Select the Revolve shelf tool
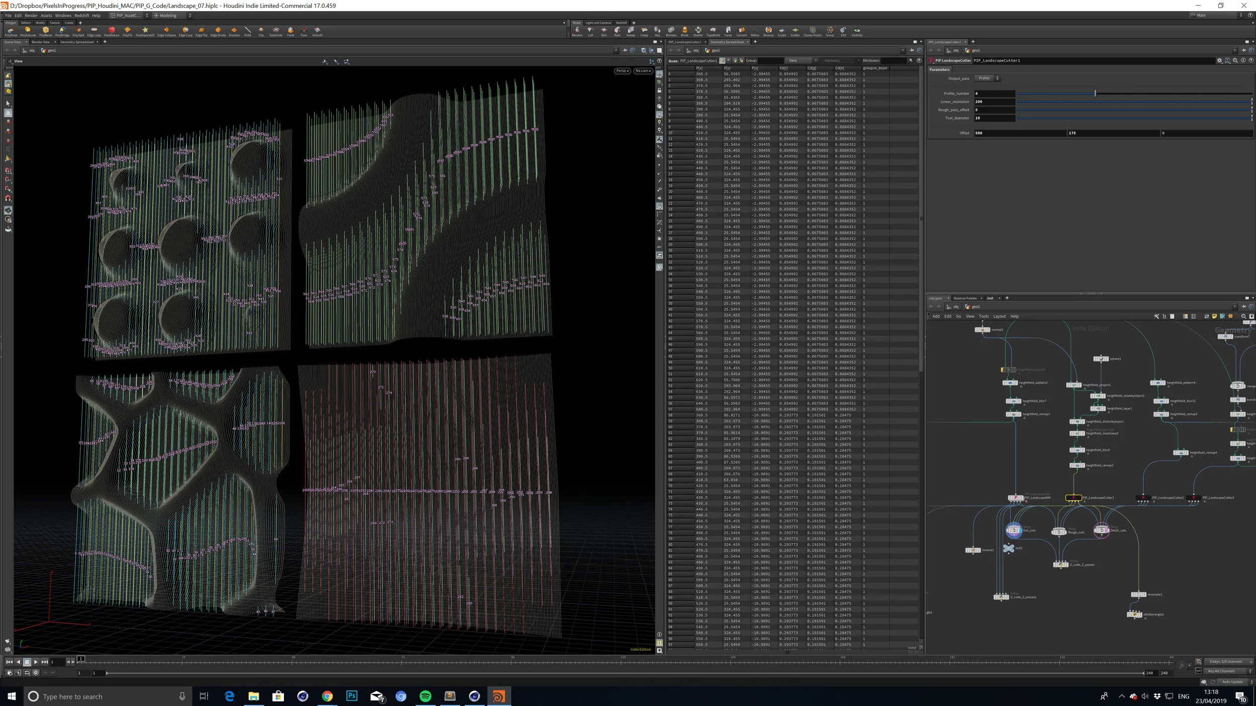This screenshot has height=706, width=1256. 577,32
